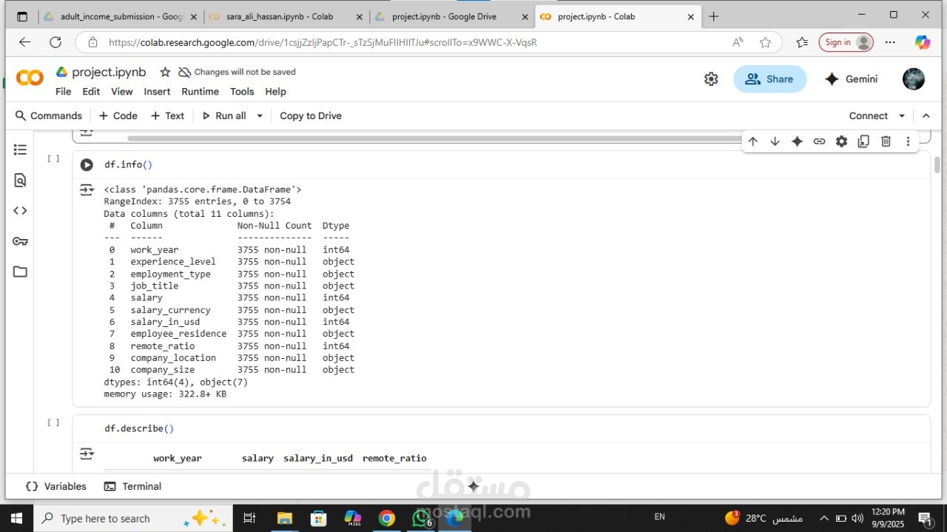This screenshot has height=532, width=947.
Task: Add a new Code cell
Action: (118, 116)
